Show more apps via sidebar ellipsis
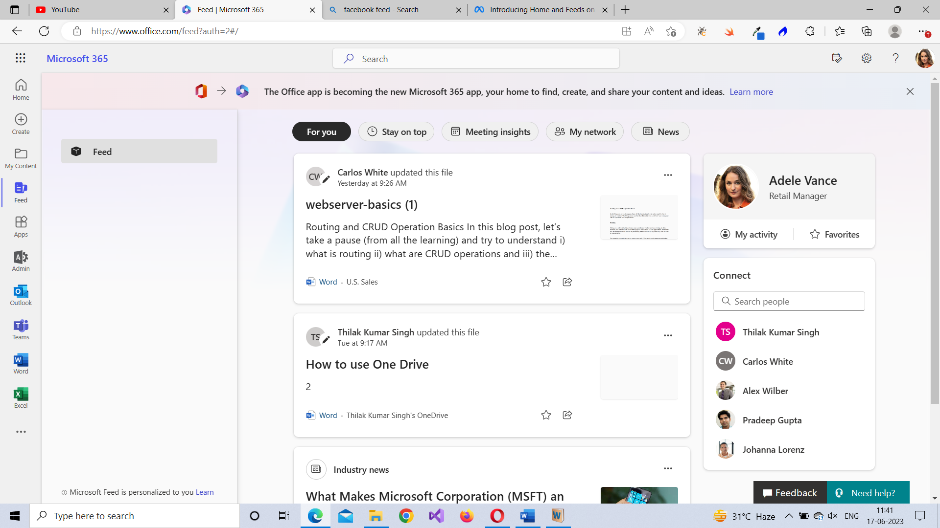Screen dimensions: 940x528 21,432
